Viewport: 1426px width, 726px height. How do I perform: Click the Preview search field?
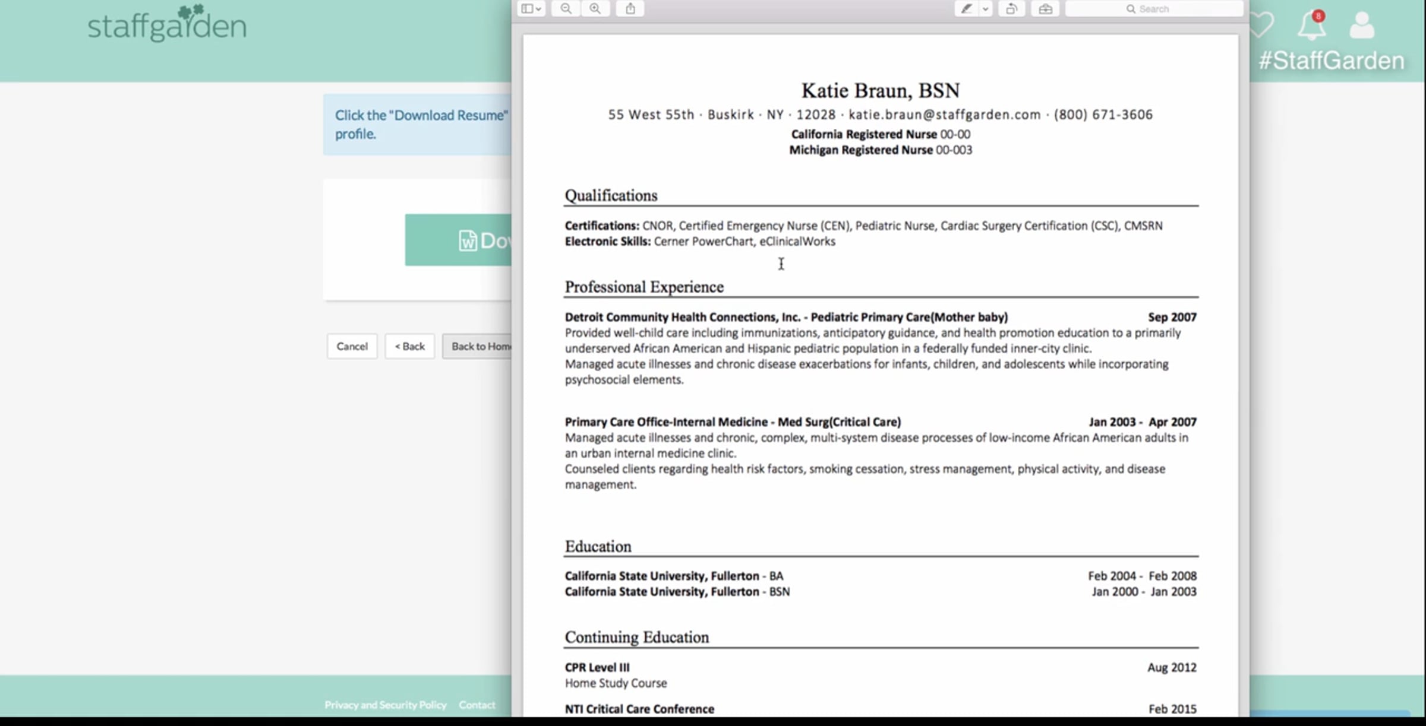1153,9
